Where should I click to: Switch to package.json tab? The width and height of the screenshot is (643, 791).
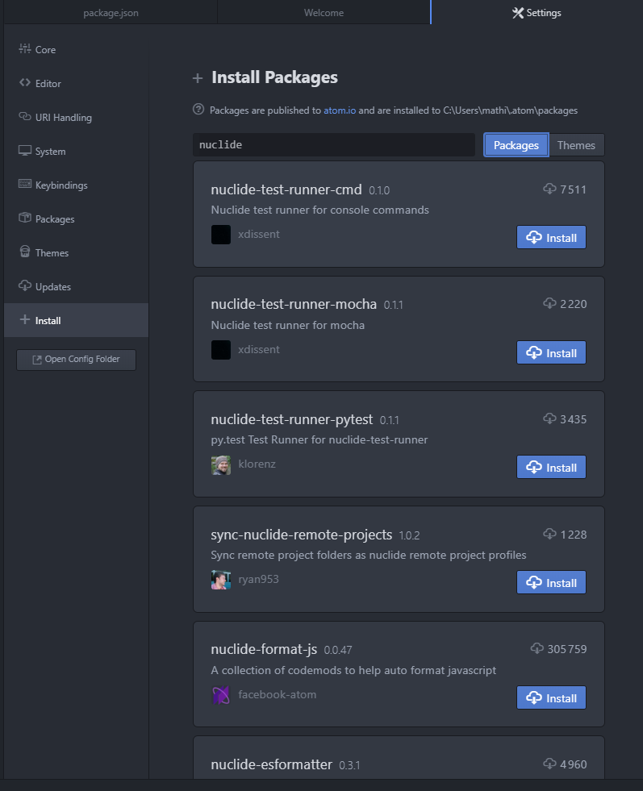point(111,13)
